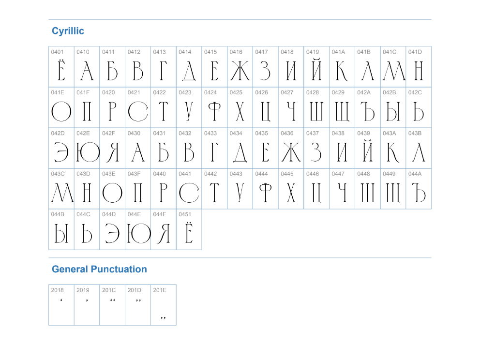Viewport: 480px width, 344px height.
Task: Select glyph cell 043C м
Action: coord(61,189)
